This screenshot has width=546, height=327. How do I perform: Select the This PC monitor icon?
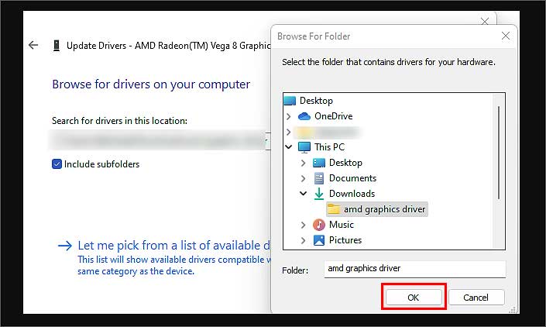click(x=304, y=147)
